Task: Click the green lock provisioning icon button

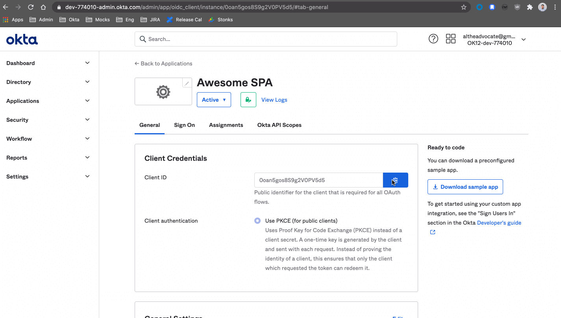Action: coord(248,100)
